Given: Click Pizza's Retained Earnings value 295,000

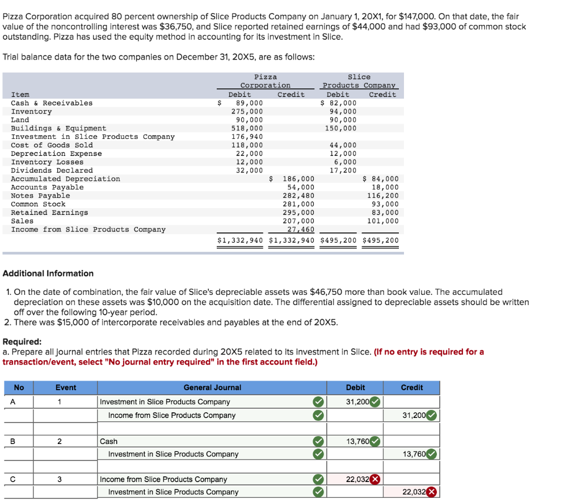Looking at the screenshot, I should (x=298, y=213).
